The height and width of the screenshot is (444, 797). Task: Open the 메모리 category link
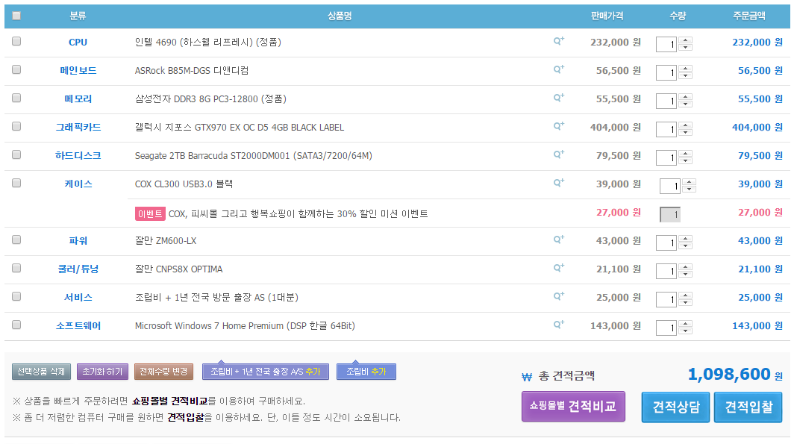[x=78, y=99]
